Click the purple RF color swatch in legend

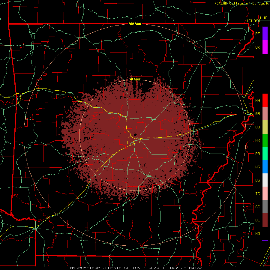pyautogui.click(x=265, y=34)
